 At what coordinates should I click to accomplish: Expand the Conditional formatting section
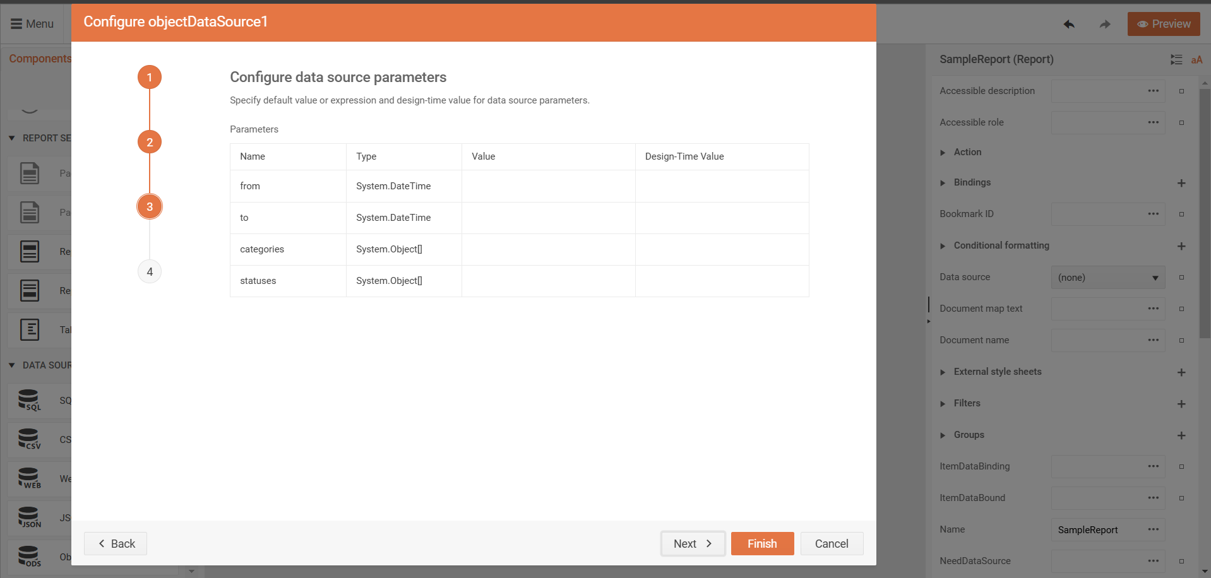pos(943,245)
